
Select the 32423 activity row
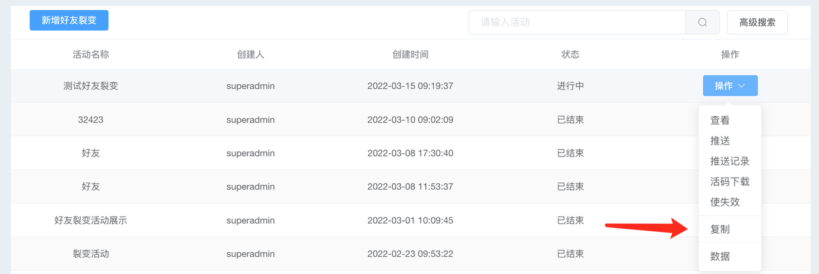[411, 119]
